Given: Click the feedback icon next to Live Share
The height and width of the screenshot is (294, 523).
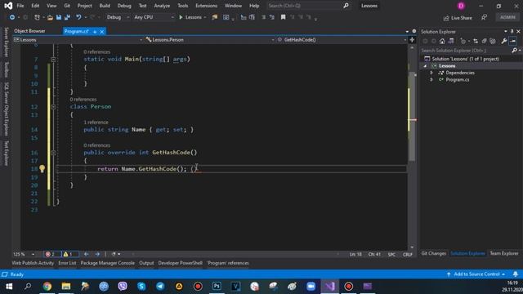Looking at the screenshot, I should [484, 17].
